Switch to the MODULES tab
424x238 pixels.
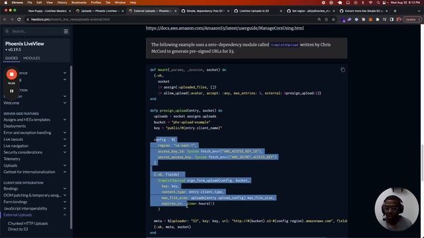click(x=31, y=58)
